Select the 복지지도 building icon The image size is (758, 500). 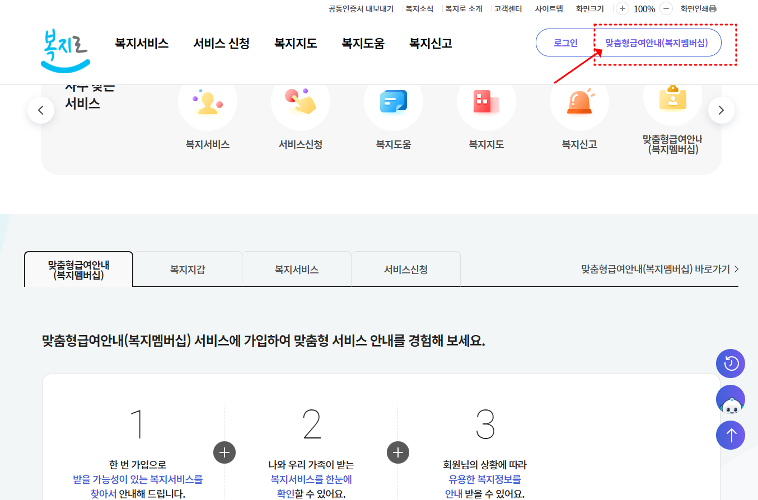coord(486,102)
